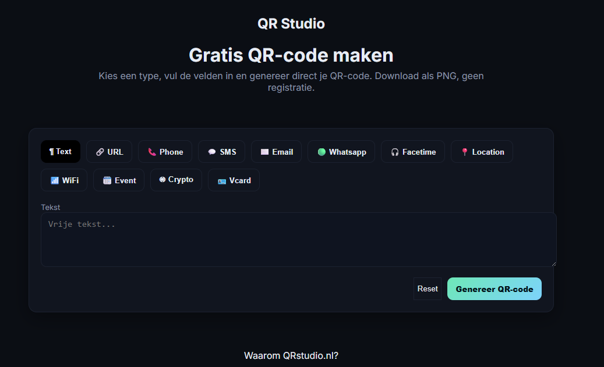604x367 pixels.
Task: Reset the form fields
Action: (428, 289)
